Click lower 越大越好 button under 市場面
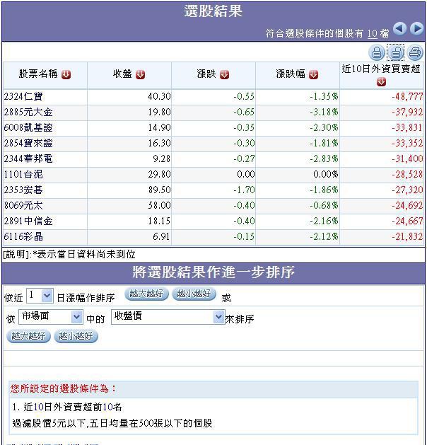The height and width of the screenshot is (445, 427). click(x=28, y=336)
